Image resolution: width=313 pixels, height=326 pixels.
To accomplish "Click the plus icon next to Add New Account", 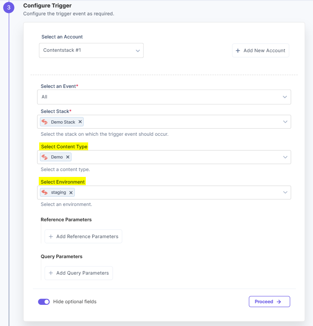I will click(x=237, y=50).
